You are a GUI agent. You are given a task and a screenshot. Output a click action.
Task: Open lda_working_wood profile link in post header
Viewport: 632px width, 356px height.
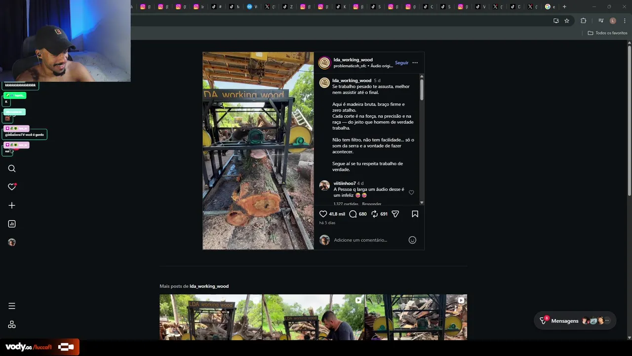(353, 60)
